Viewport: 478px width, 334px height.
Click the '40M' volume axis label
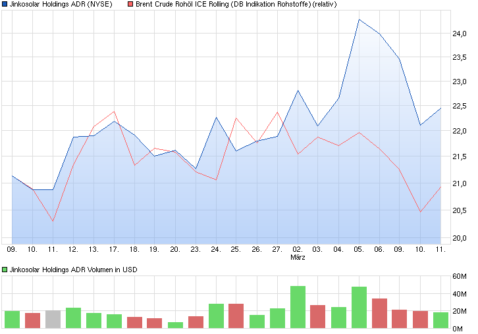[460, 294]
